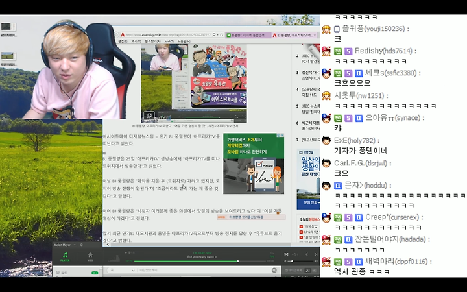Click the blue badge beside 은자>(hoddu)

pos(338,186)
